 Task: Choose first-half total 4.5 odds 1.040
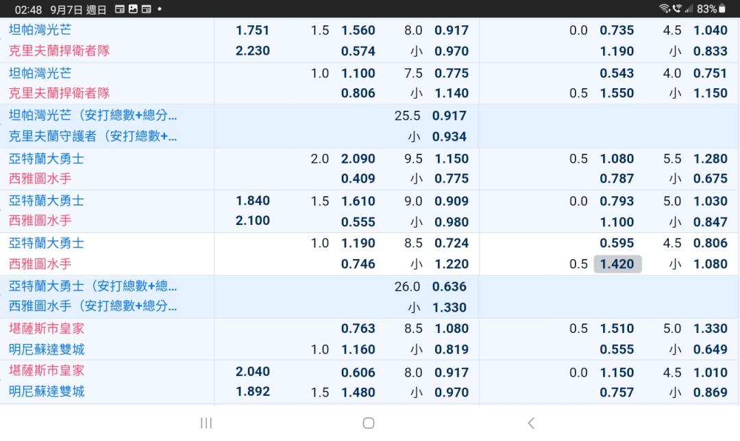[x=711, y=30]
